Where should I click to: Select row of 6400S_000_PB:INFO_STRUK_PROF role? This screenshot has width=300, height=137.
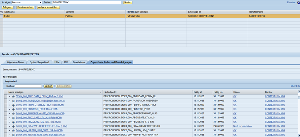coord(5,105)
